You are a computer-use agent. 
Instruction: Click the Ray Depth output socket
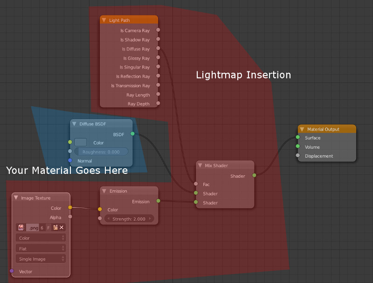point(158,103)
